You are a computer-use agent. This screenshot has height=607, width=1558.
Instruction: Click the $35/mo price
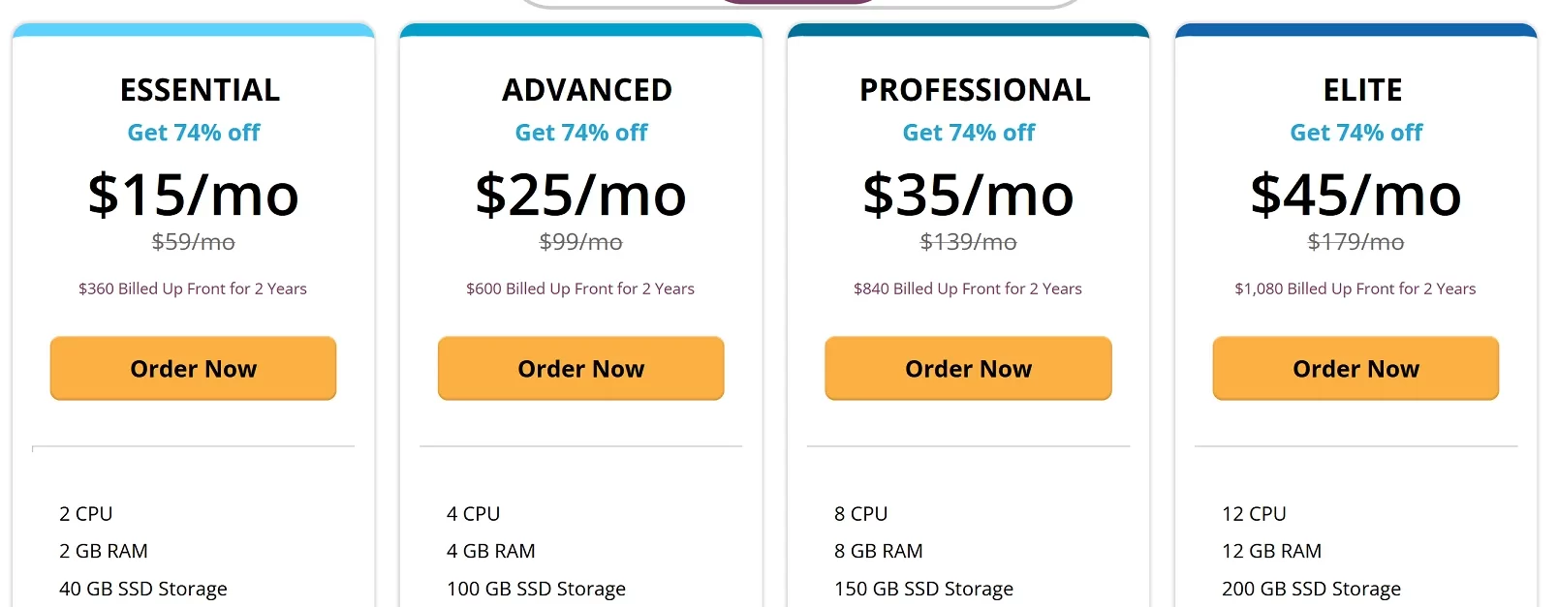point(969,195)
